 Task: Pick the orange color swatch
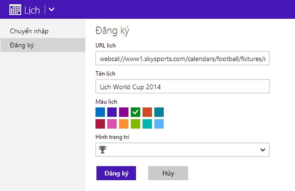[124, 124]
